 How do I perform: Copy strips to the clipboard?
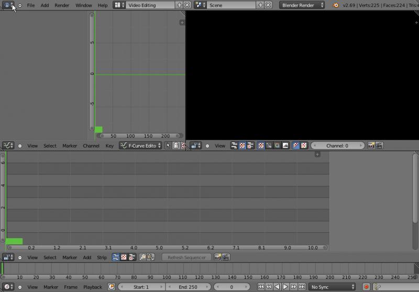tap(142, 257)
